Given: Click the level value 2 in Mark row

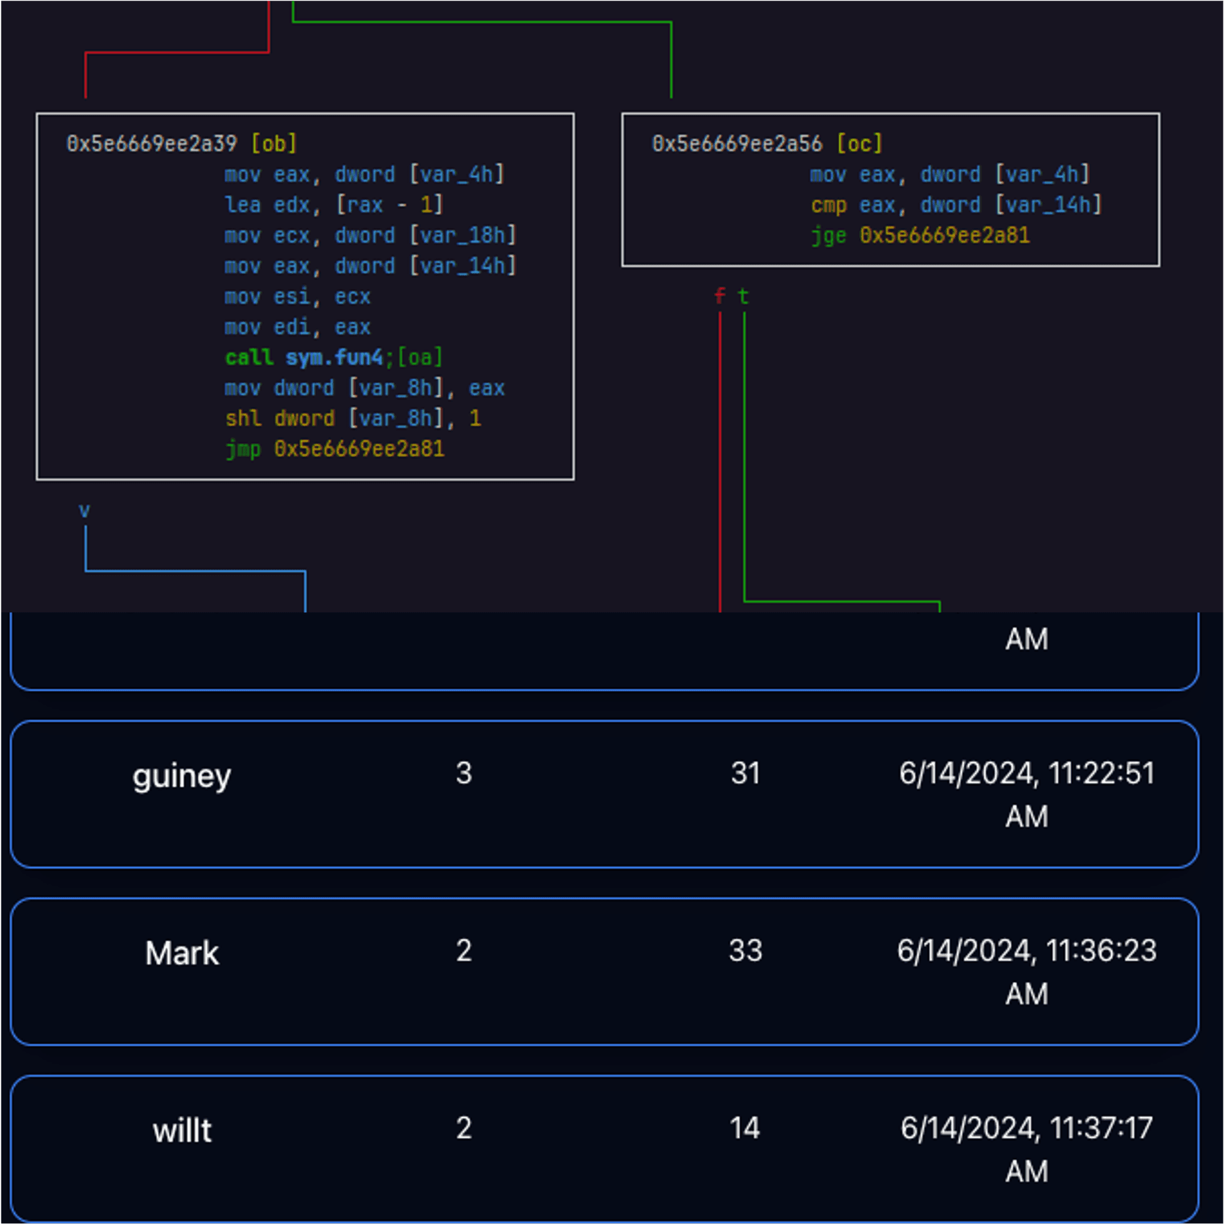Looking at the screenshot, I should click(464, 950).
